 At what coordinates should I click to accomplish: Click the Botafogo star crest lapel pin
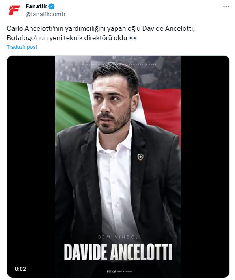140,157
